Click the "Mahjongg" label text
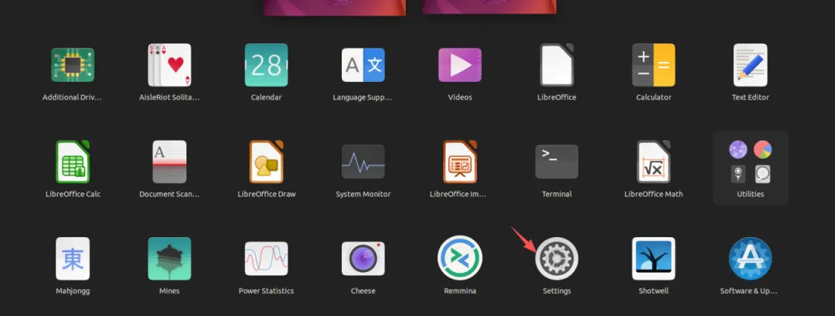 [x=73, y=291]
